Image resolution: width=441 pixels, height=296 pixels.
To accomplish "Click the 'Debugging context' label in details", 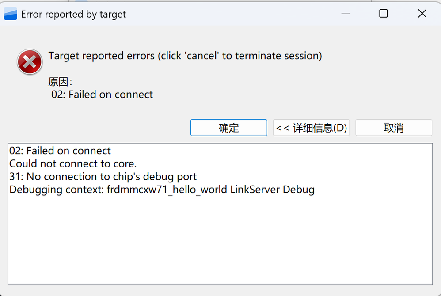I will (57, 190).
